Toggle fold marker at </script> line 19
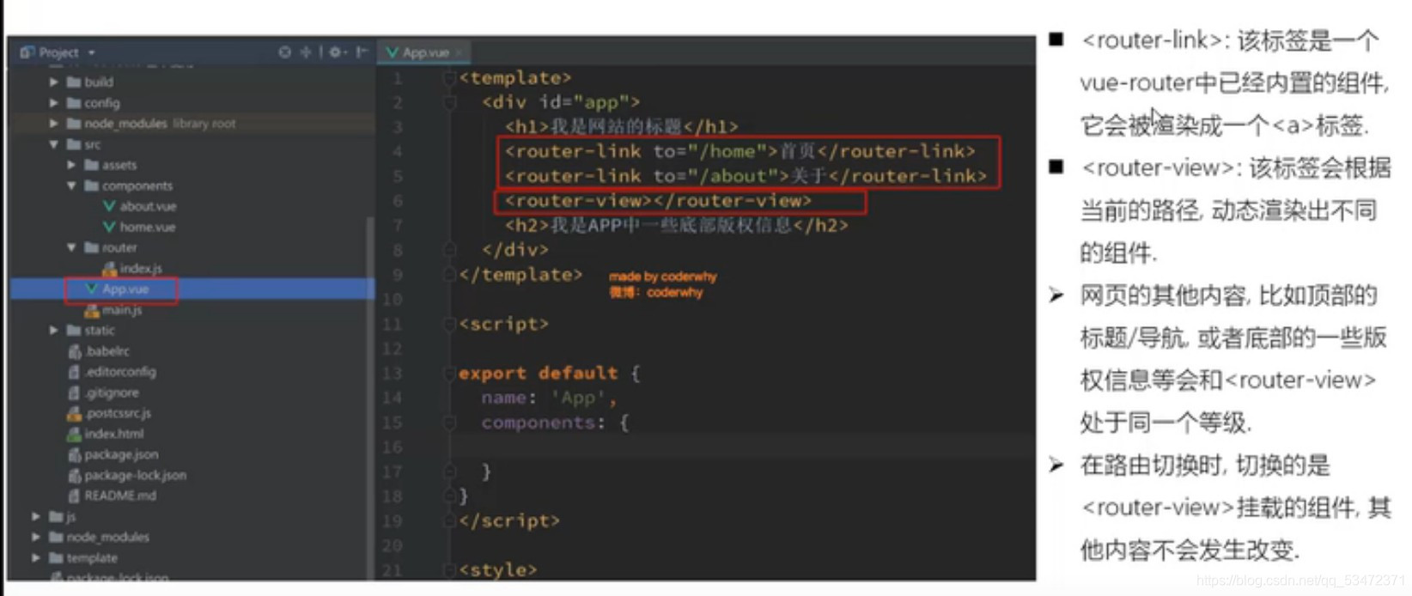The width and height of the screenshot is (1412, 596). coord(448,520)
